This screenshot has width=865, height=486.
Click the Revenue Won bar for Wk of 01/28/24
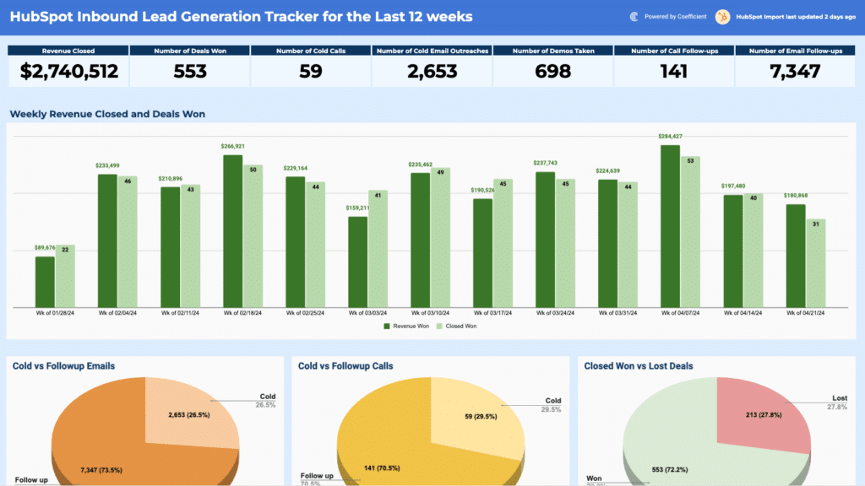tap(45, 282)
